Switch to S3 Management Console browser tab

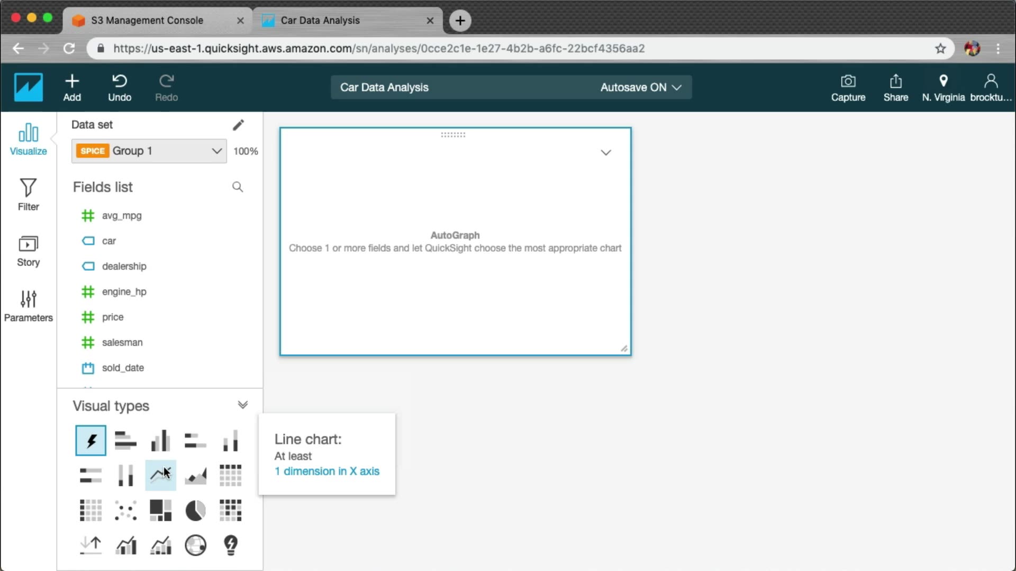147,20
